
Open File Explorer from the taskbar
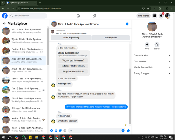(37, 137)
